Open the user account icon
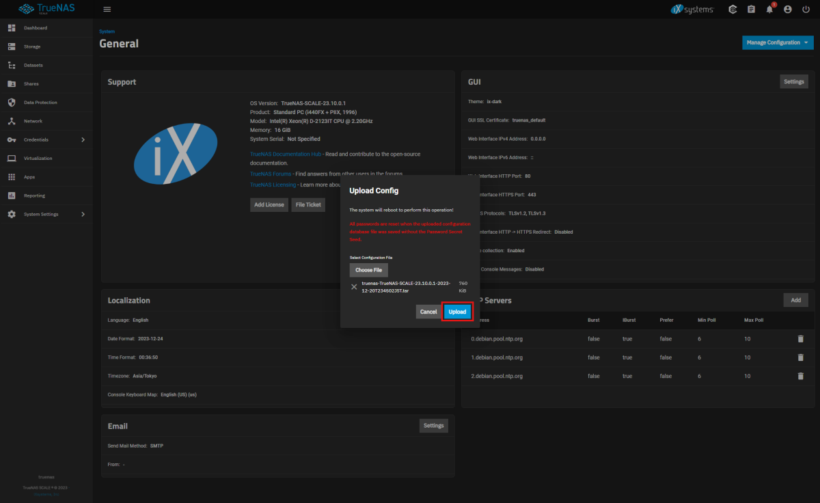Image resolution: width=820 pixels, height=503 pixels. 788,10
